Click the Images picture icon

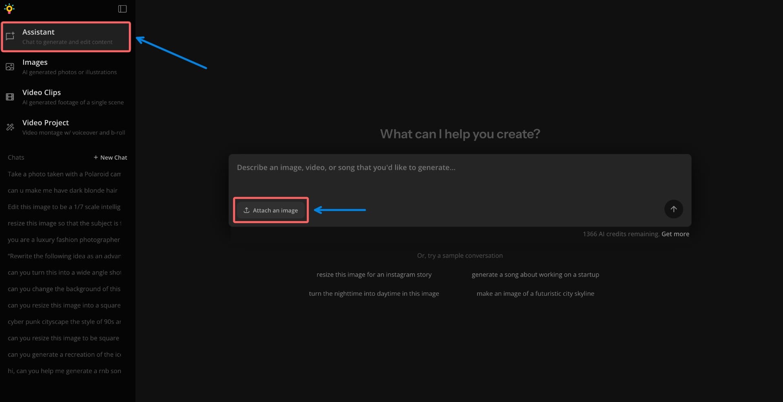pos(10,66)
